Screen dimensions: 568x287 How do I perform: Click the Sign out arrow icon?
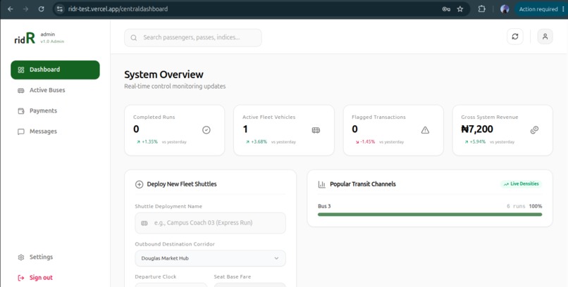pos(21,278)
